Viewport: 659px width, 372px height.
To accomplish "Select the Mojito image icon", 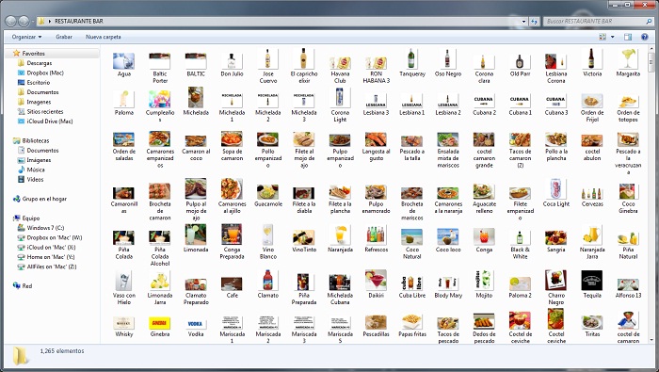I will point(484,280).
